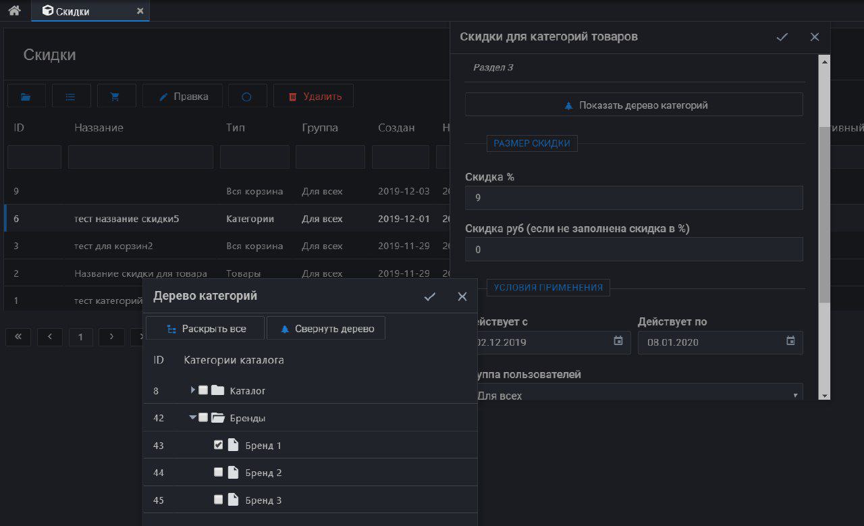Focus the Действует по date field
Image resolution: width=864 pixels, height=526 pixels.
[x=720, y=342]
